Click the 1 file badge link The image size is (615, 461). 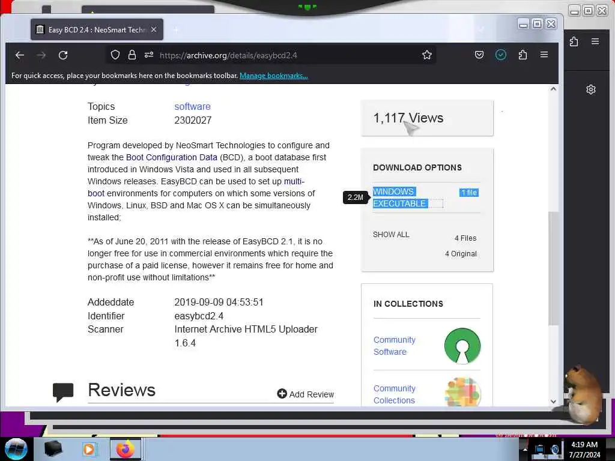(468, 193)
